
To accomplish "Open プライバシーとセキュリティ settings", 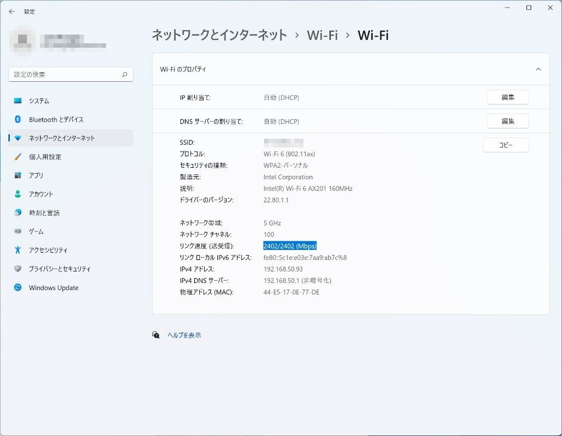I will pyautogui.click(x=59, y=269).
